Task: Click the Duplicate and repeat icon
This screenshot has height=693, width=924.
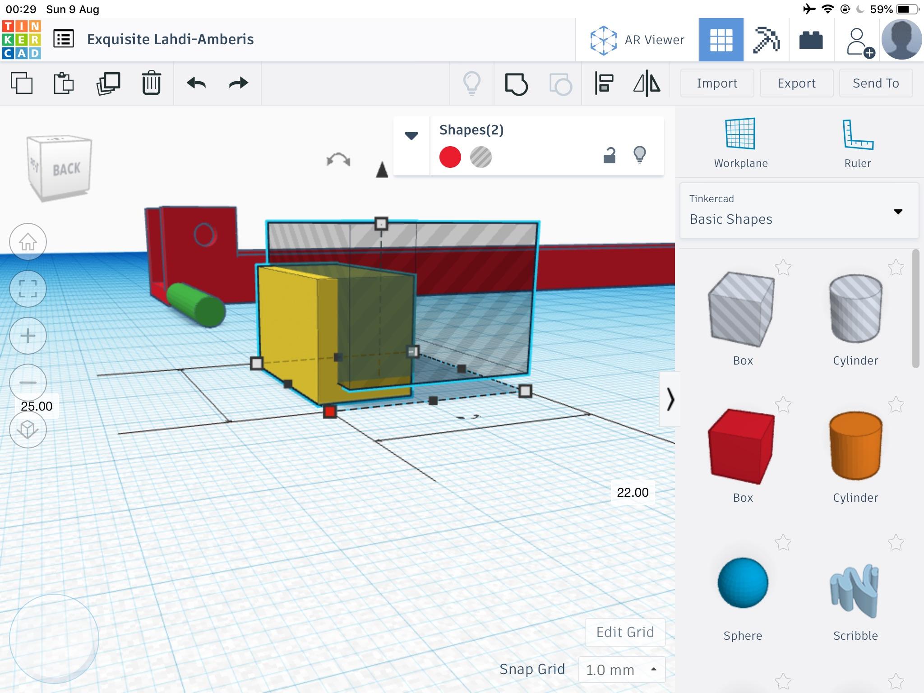Action: [x=108, y=83]
